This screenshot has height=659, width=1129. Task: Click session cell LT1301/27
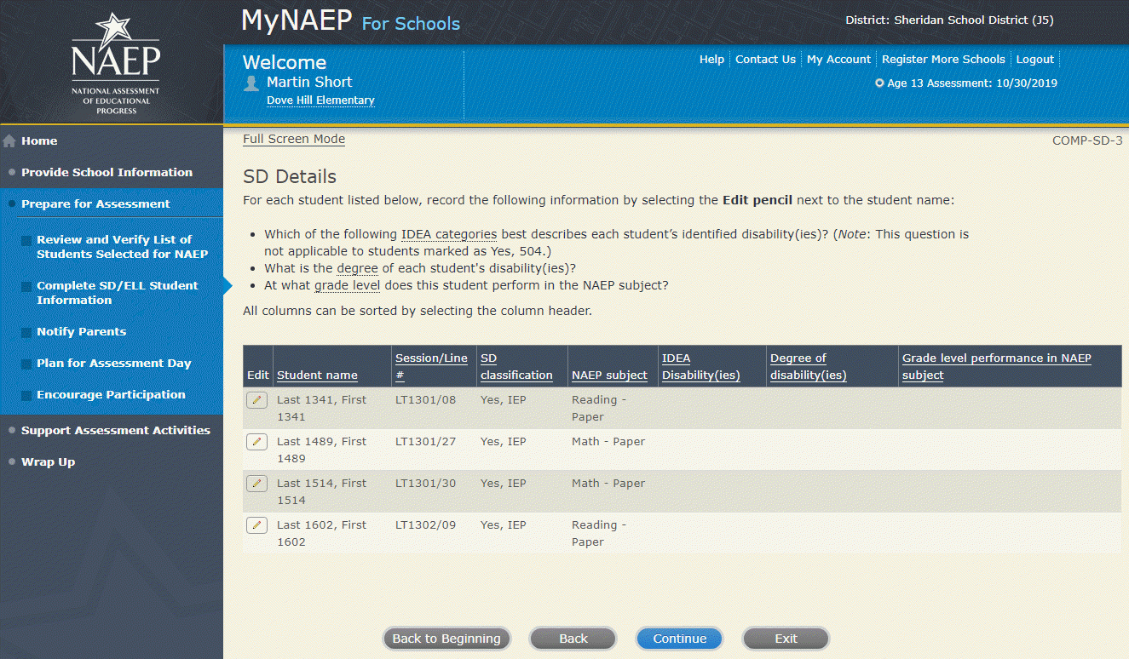pos(425,442)
